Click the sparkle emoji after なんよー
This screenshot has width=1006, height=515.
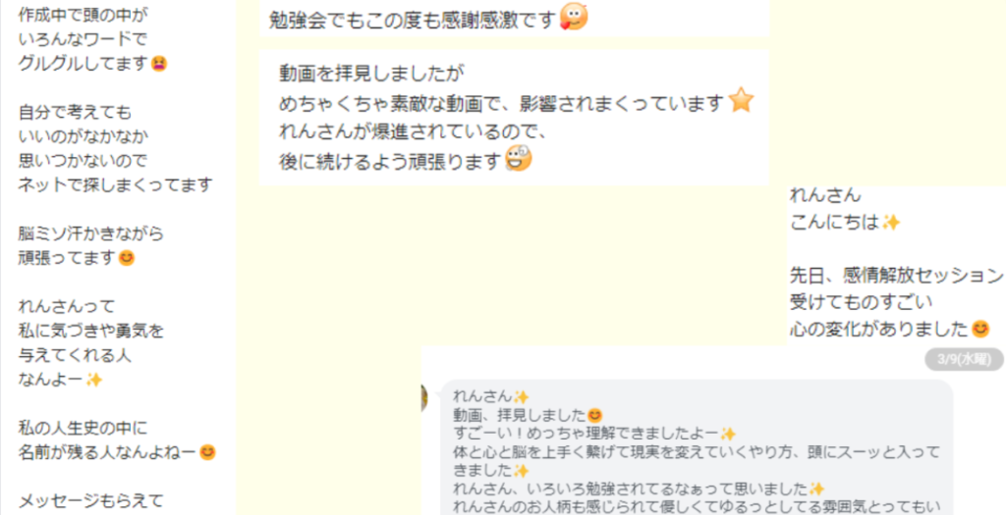point(94,380)
